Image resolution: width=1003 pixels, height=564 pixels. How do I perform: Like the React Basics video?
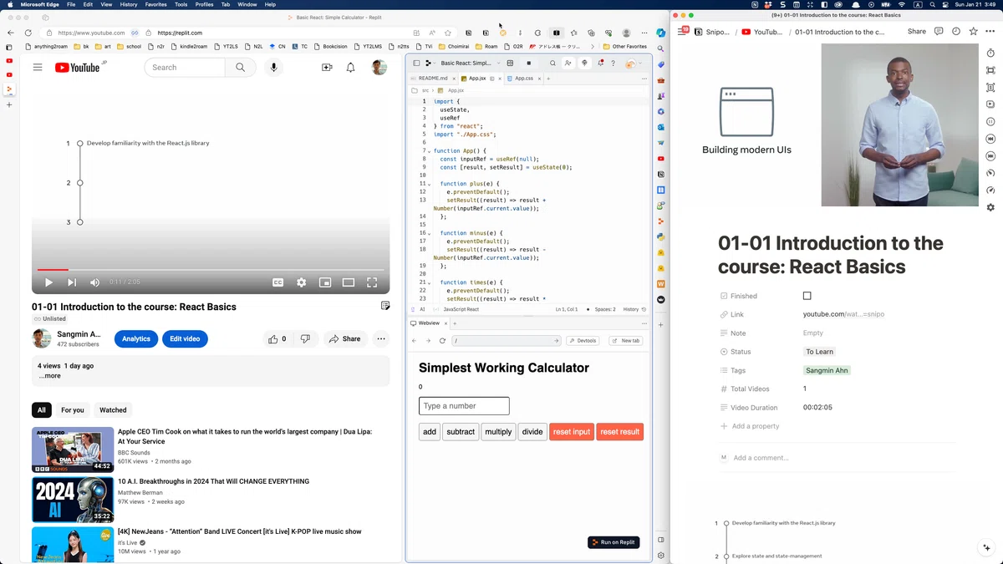tap(277, 339)
